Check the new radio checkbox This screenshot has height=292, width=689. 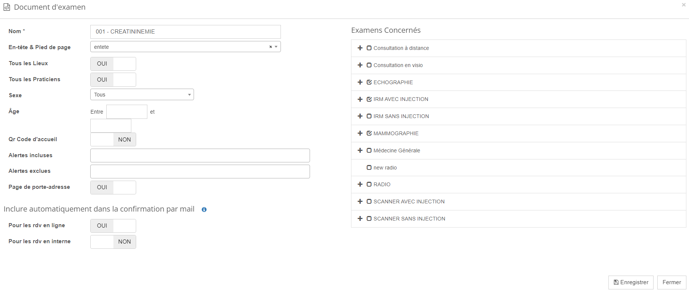tap(369, 168)
